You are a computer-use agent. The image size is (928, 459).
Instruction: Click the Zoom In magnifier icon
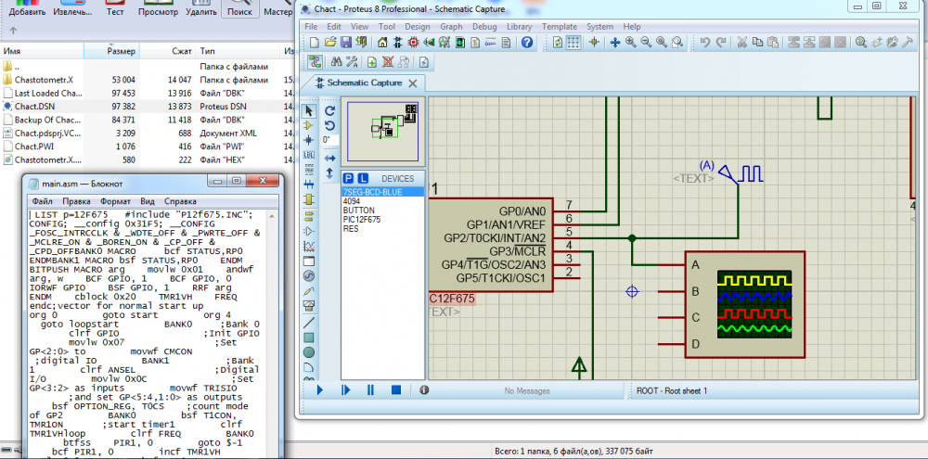coord(631,43)
